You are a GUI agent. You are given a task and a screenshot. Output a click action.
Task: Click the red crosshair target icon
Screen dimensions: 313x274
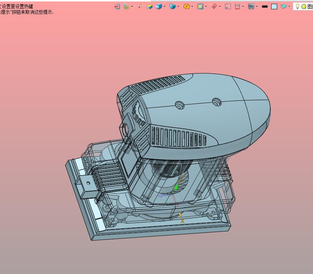coord(214,7)
